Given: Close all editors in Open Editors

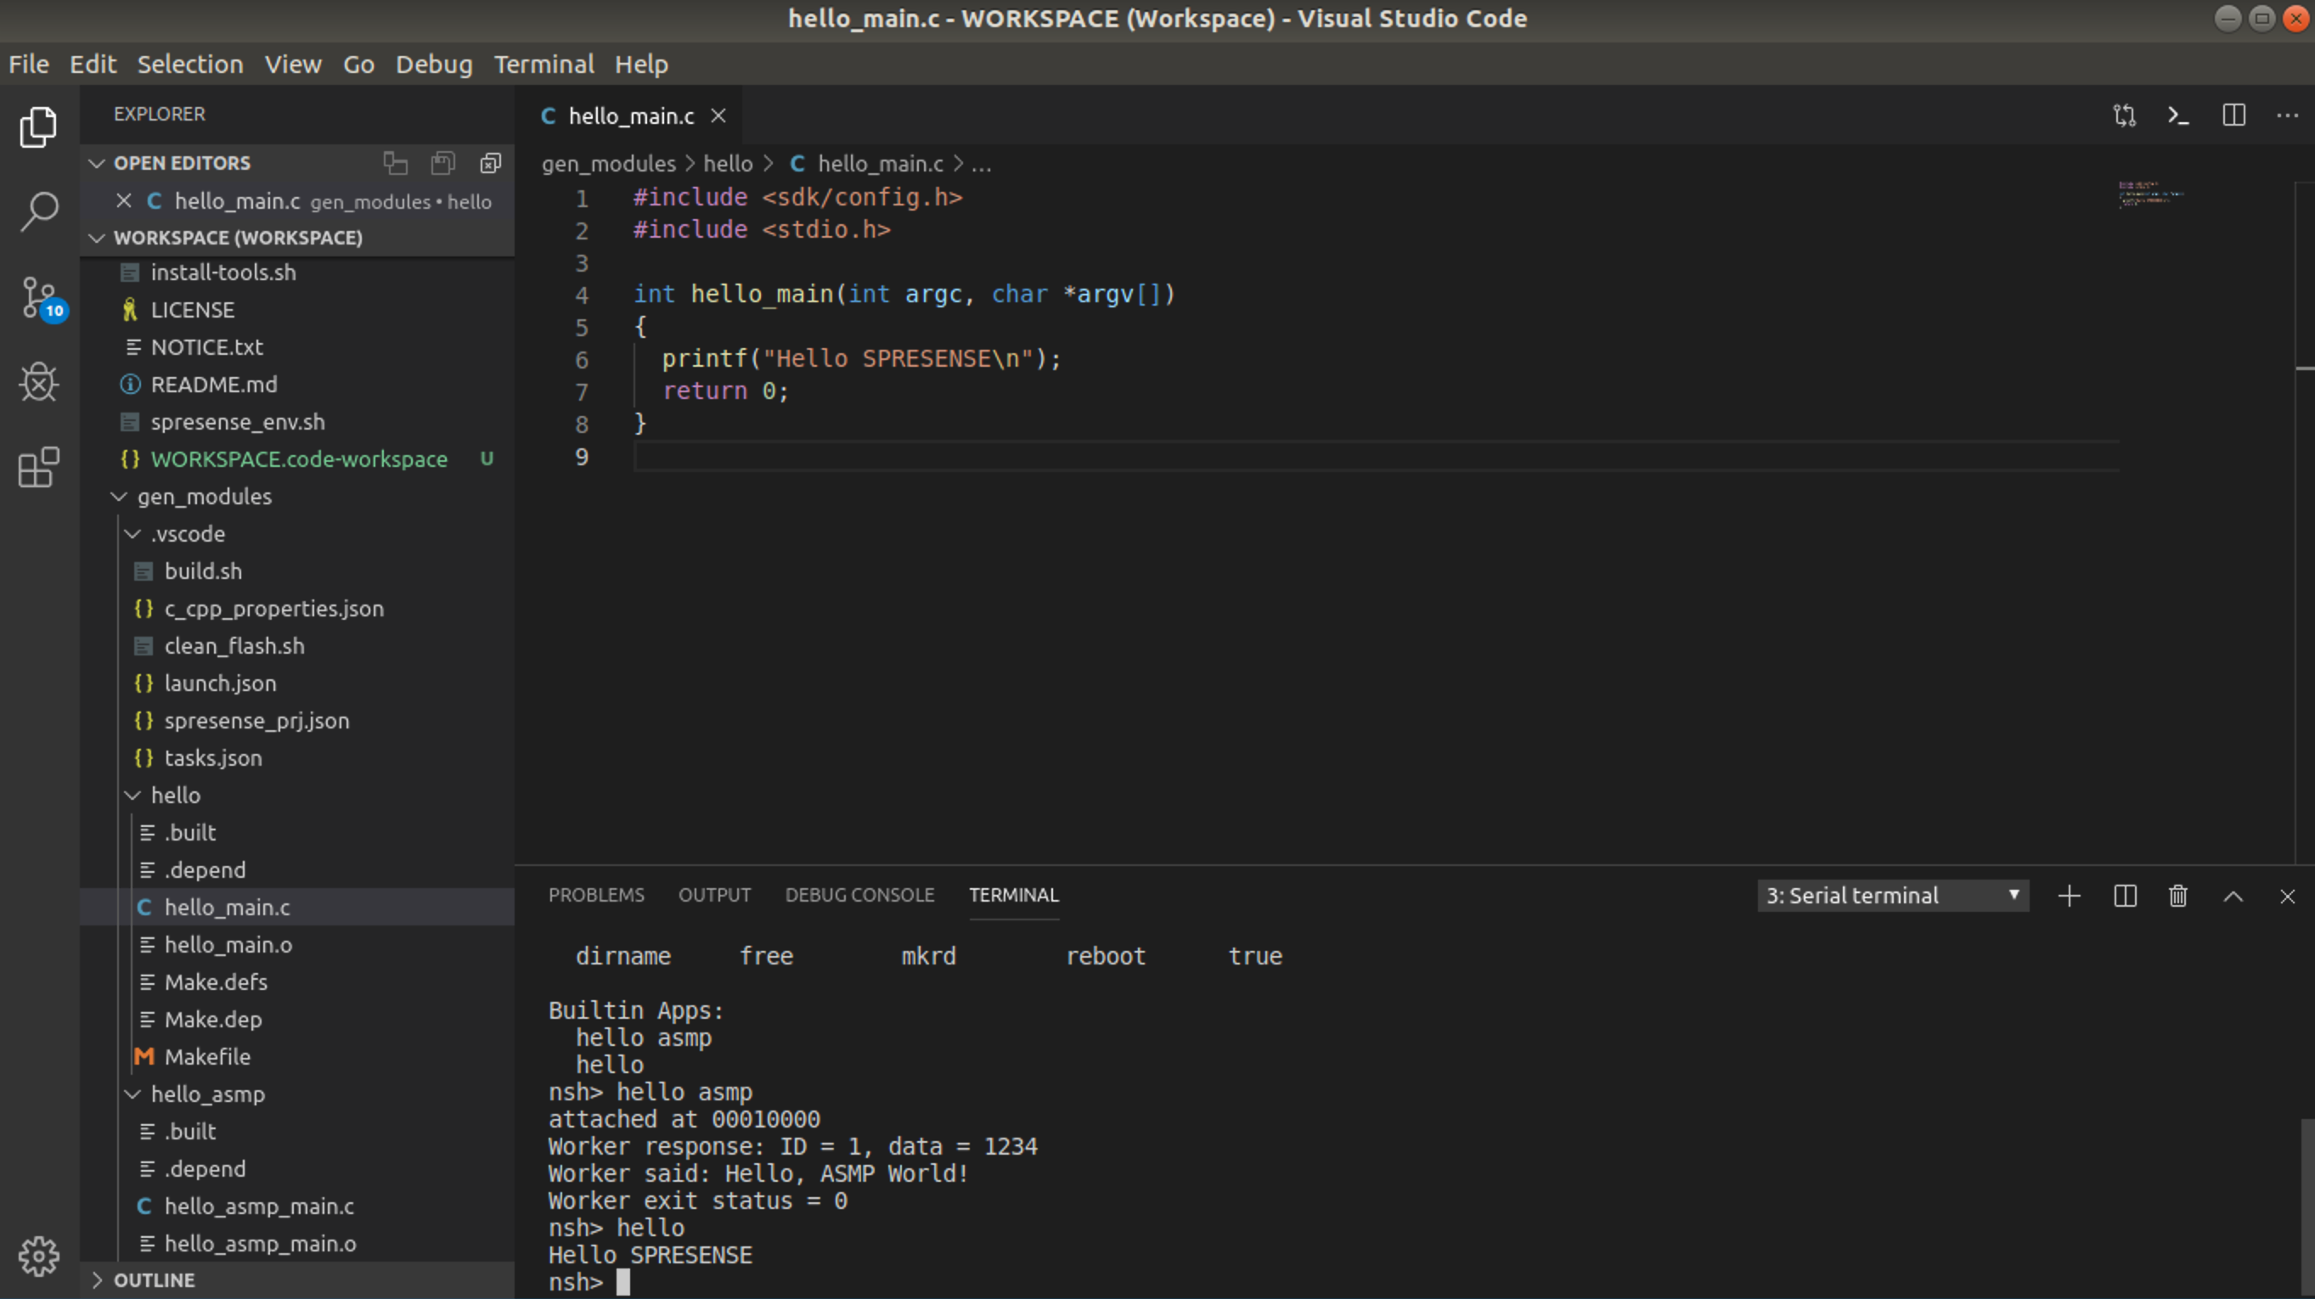Looking at the screenshot, I should point(490,163).
